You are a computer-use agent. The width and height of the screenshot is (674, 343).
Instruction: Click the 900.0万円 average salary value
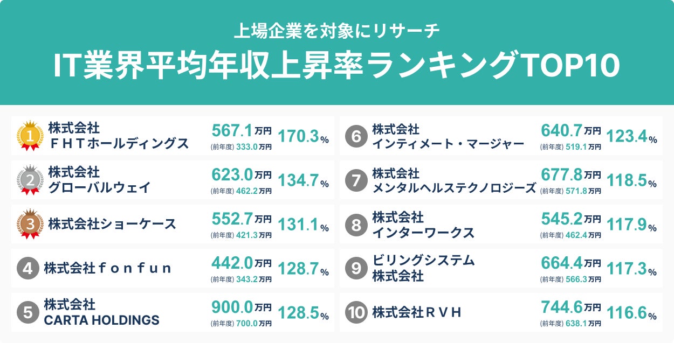click(x=241, y=307)
